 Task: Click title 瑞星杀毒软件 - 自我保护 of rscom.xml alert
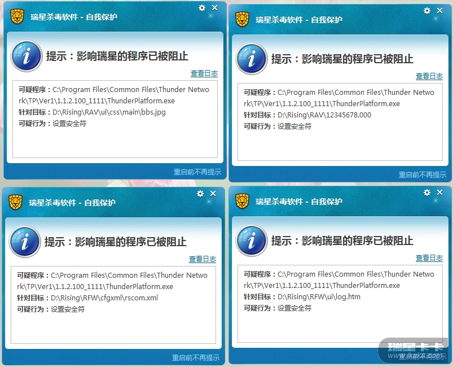[x=72, y=203]
